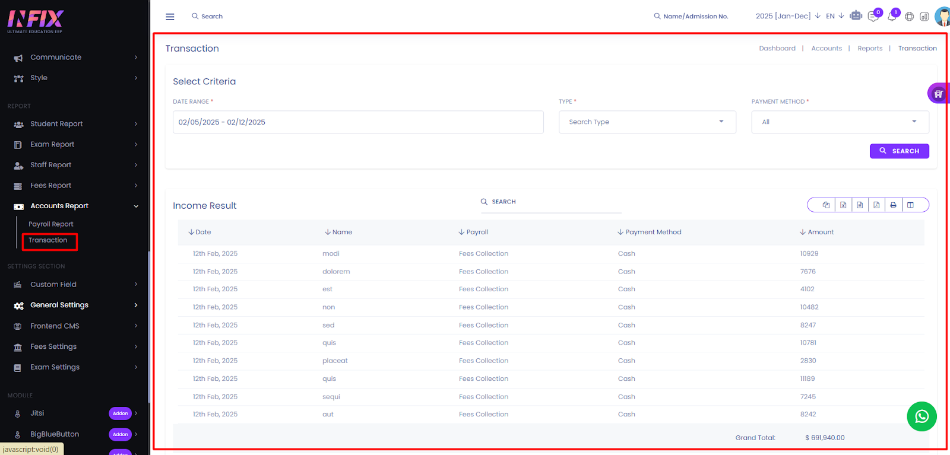Sort table by Payment Method column
The width and height of the screenshot is (950, 455).
tap(649, 233)
